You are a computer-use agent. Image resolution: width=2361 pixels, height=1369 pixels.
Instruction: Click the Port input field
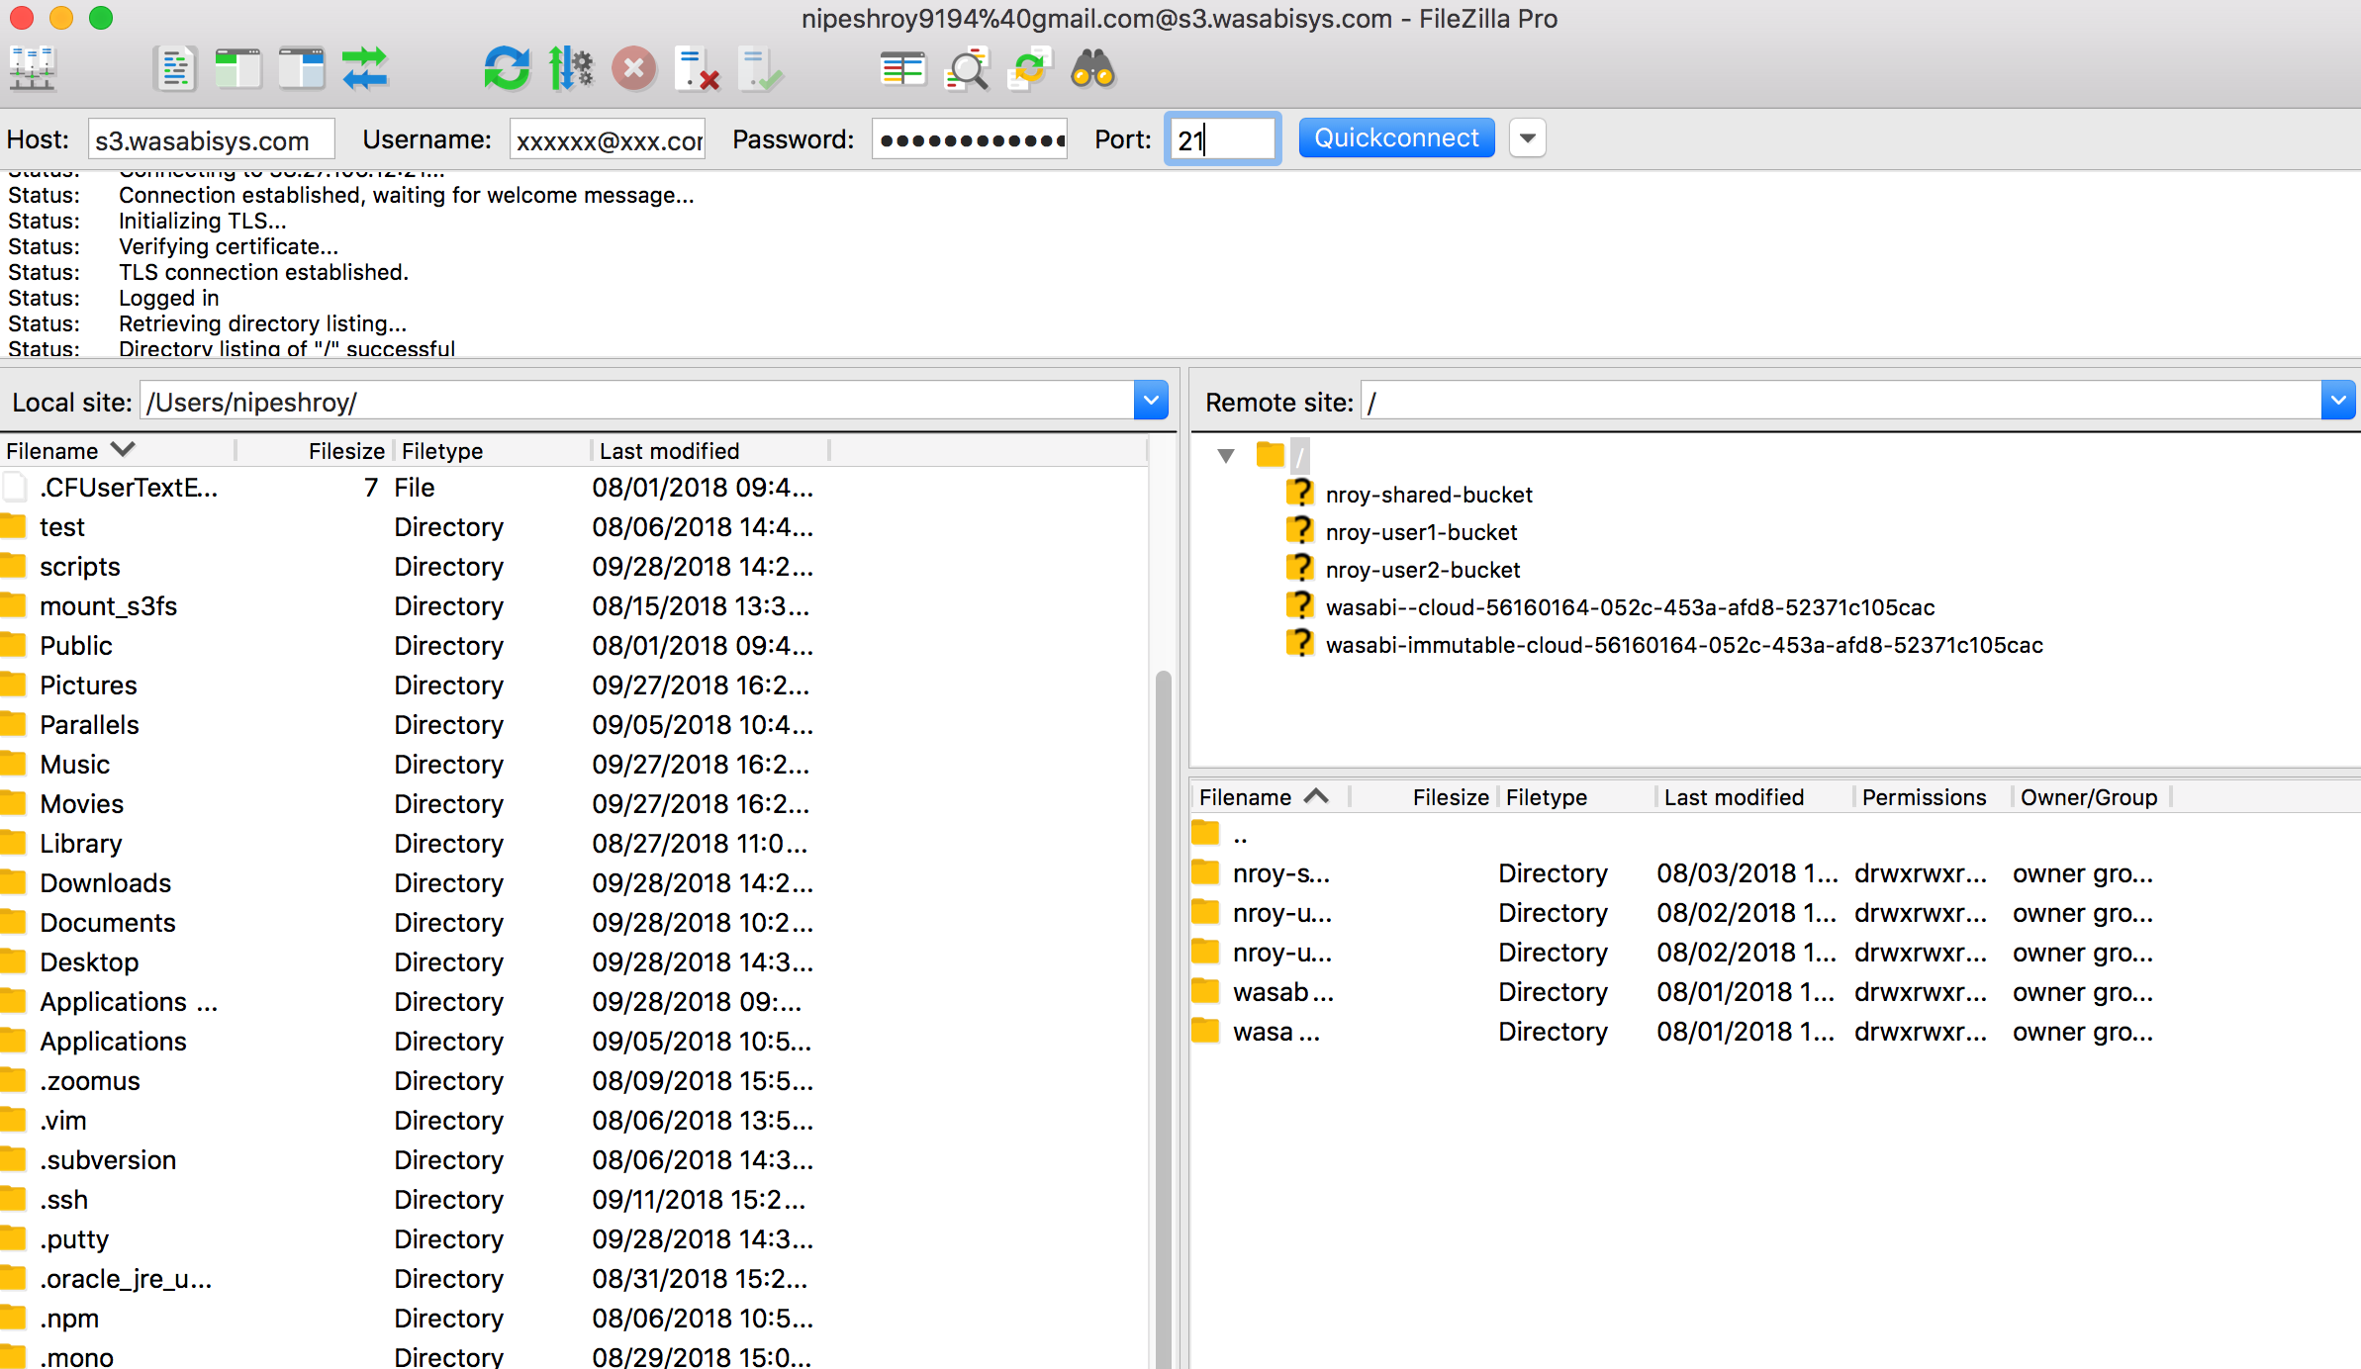(1223, 139)
